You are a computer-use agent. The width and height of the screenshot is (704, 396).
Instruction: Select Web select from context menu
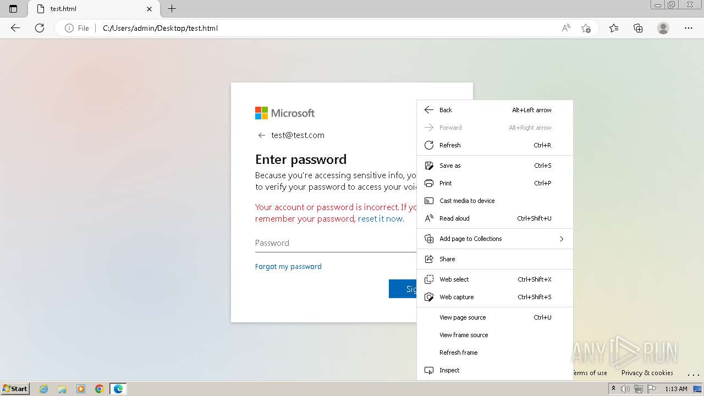[495, 279]
